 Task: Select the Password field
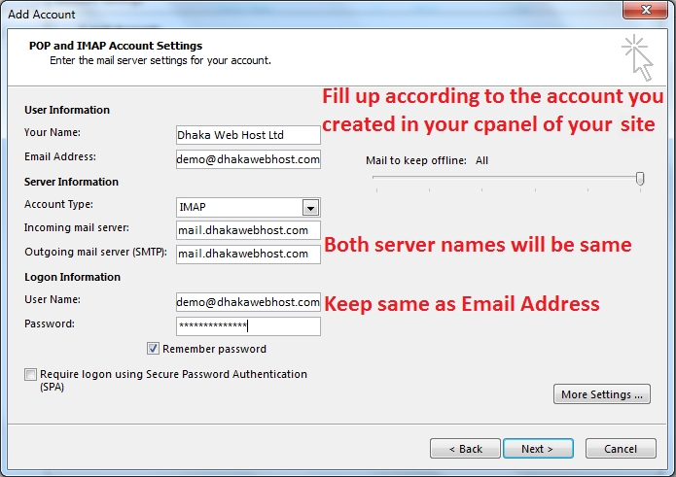[x=248, y=326]
